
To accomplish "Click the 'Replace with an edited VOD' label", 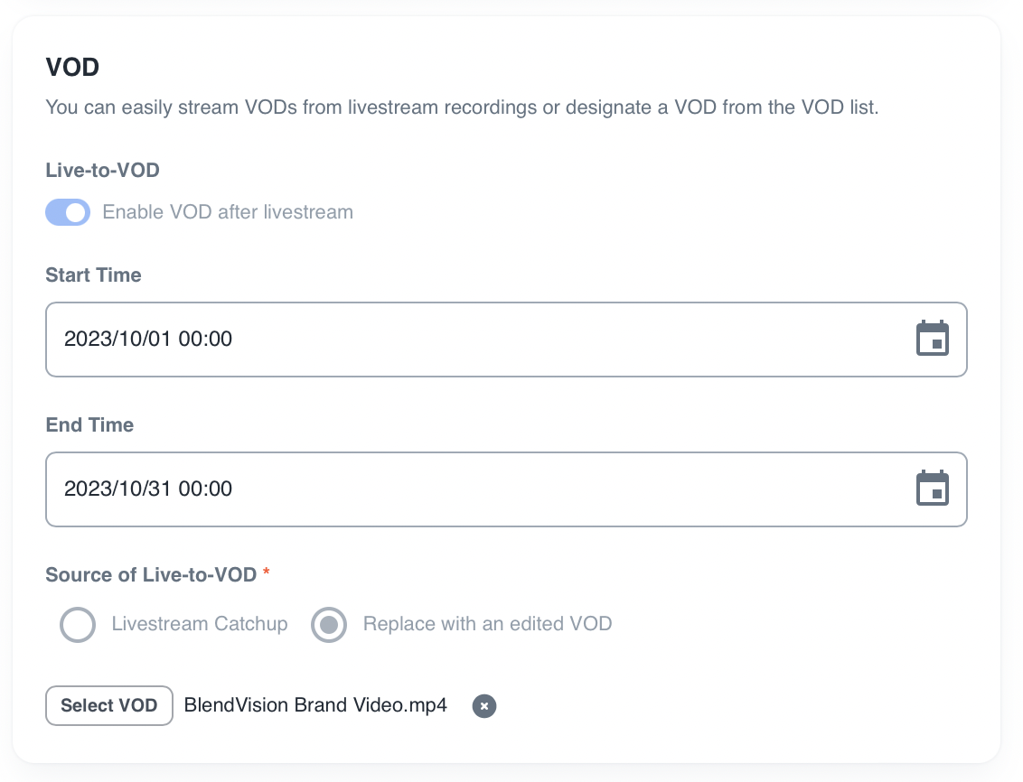I will (x=487, y=624).
